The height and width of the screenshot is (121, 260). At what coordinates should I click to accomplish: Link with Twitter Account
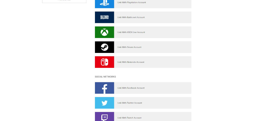click(x=143, y=103)
